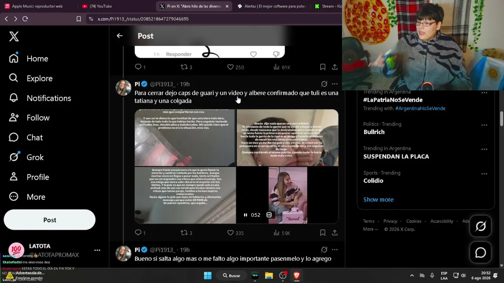Open the Grok floating button
The height and width of the screenshot is (283, 504).
point(480,226)
